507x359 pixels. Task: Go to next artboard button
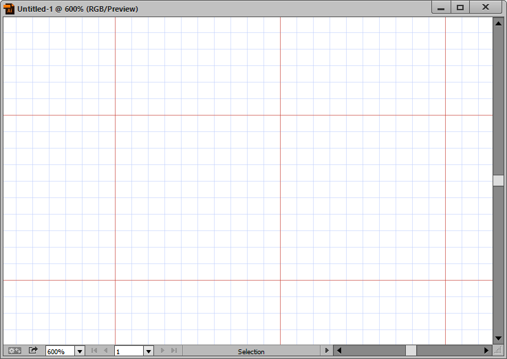tap(162, 351)
